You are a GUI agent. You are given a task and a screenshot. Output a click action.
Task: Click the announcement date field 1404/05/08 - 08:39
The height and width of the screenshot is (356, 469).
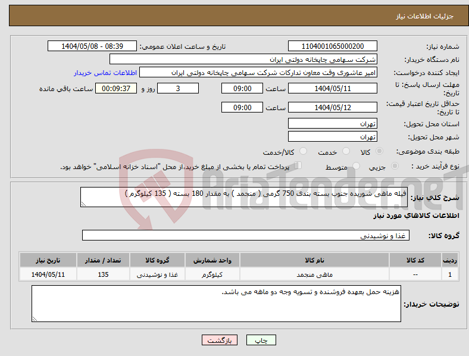92,46
